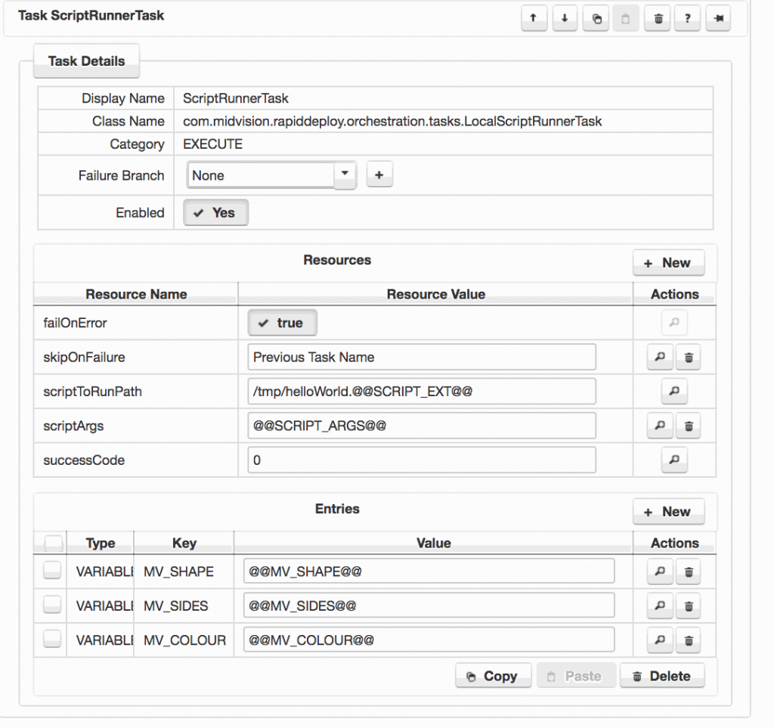Viewport: 774px width, 728px height.
Task: Toggle failOnError true value
Action: click(x=283, y=324)
